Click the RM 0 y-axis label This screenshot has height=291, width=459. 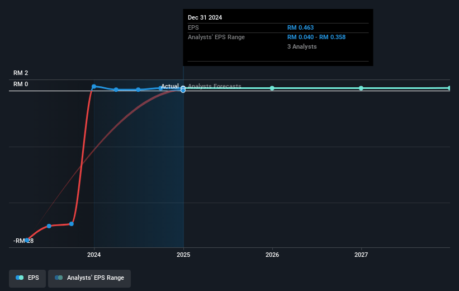click(x=21, y=85)
